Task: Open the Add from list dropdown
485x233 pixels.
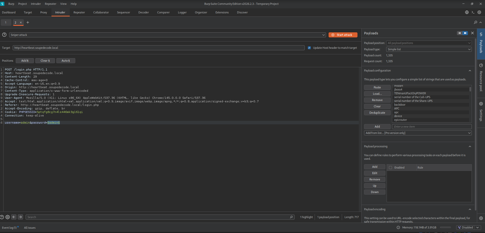Action: (418, 133)
